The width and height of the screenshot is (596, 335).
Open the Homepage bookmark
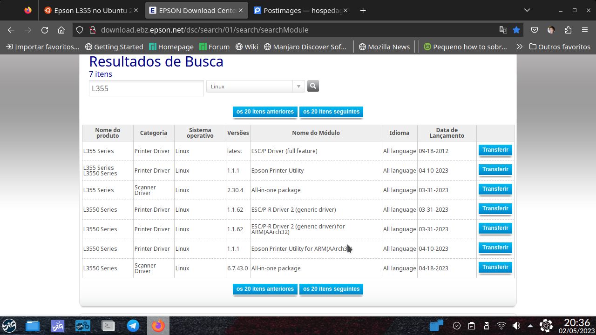(171, 47)
